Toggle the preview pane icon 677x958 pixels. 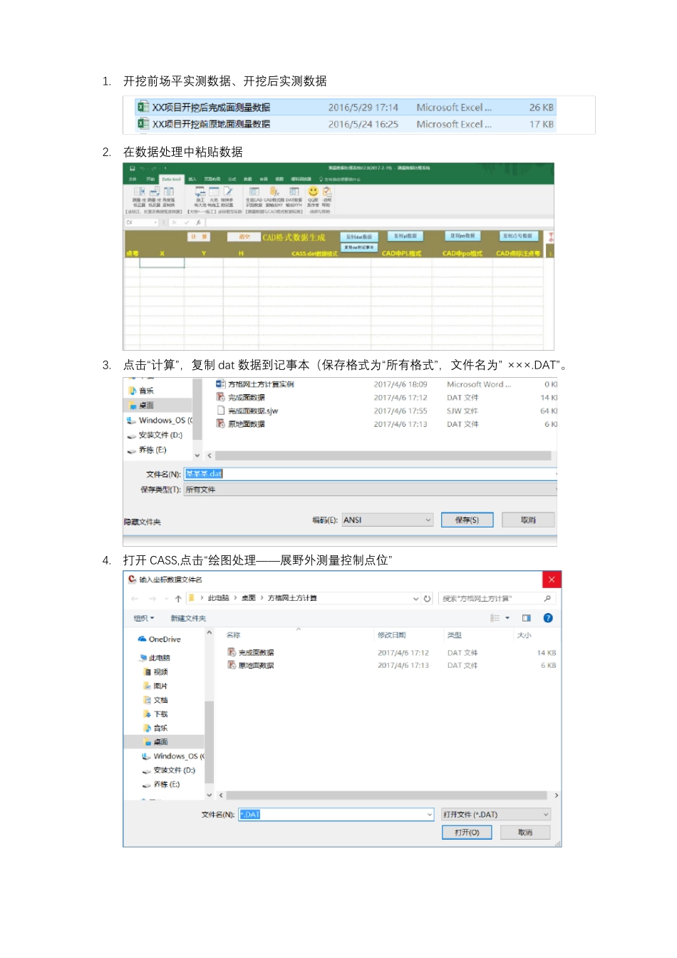526,618
